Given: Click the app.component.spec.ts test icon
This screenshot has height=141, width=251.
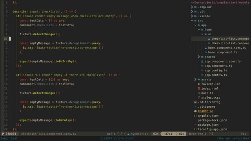Looking at the screenshot, I should pyautogui.click(x=202, y=61).
